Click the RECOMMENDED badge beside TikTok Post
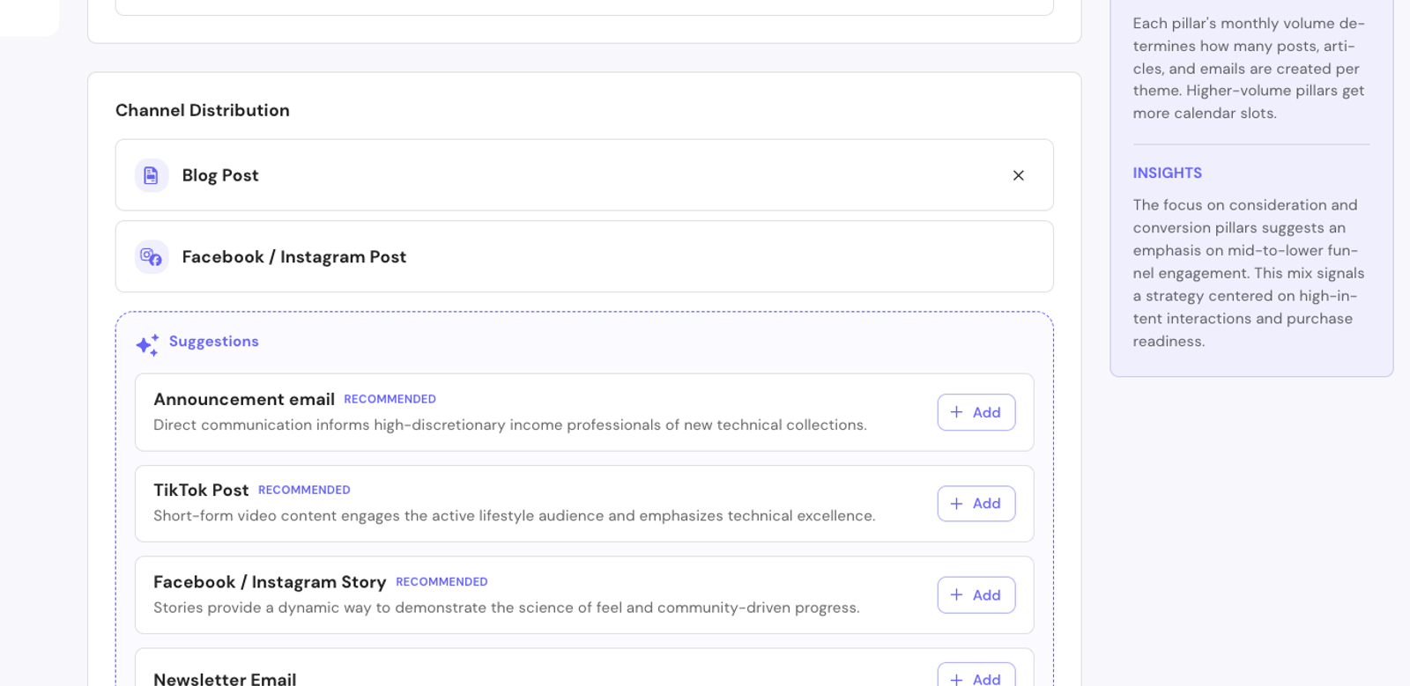Screen dimensions: 1410x686 click(x=304, y=491)
